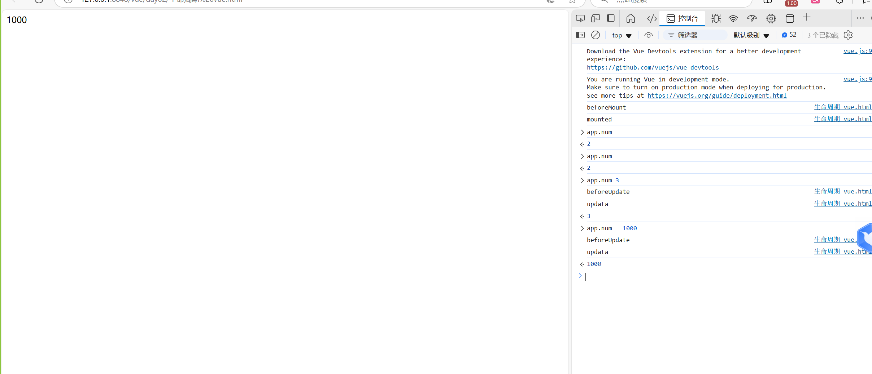Open the Network panel wifi icon
The width and height of the screenshot is (872, 374).
(733, 18)
